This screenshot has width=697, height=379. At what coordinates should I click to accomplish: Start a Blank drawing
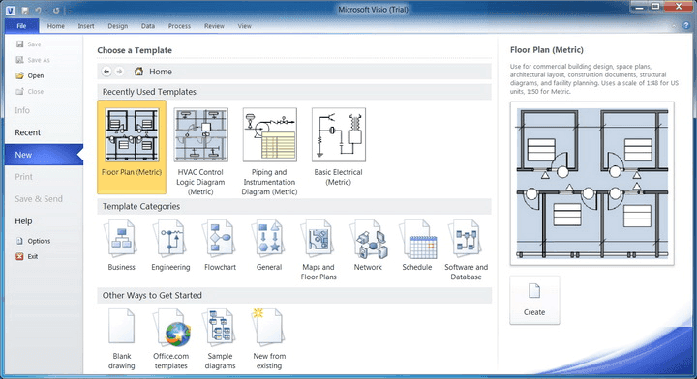[121, 339]
